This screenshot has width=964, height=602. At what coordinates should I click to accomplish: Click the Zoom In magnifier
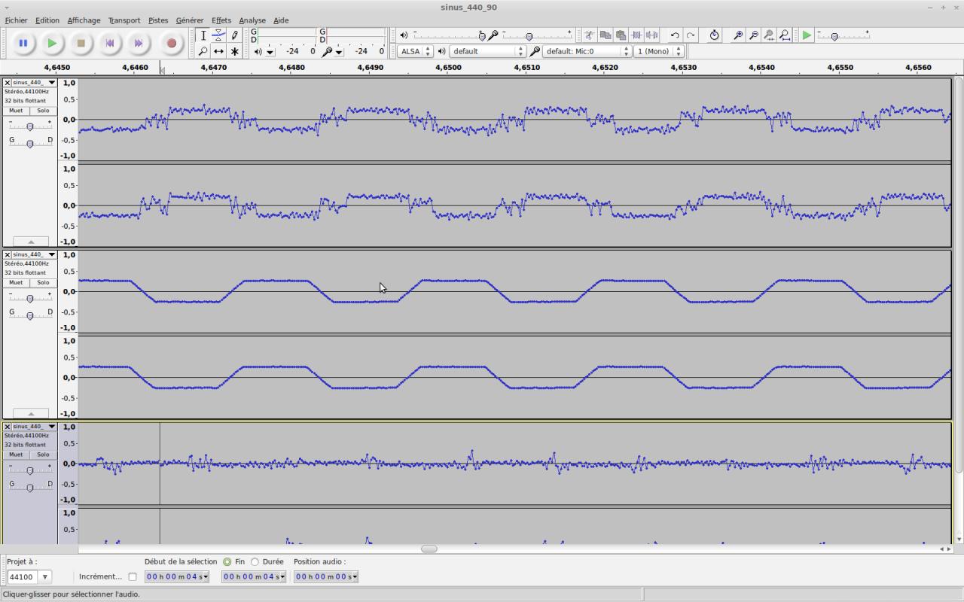coord(738,35)
